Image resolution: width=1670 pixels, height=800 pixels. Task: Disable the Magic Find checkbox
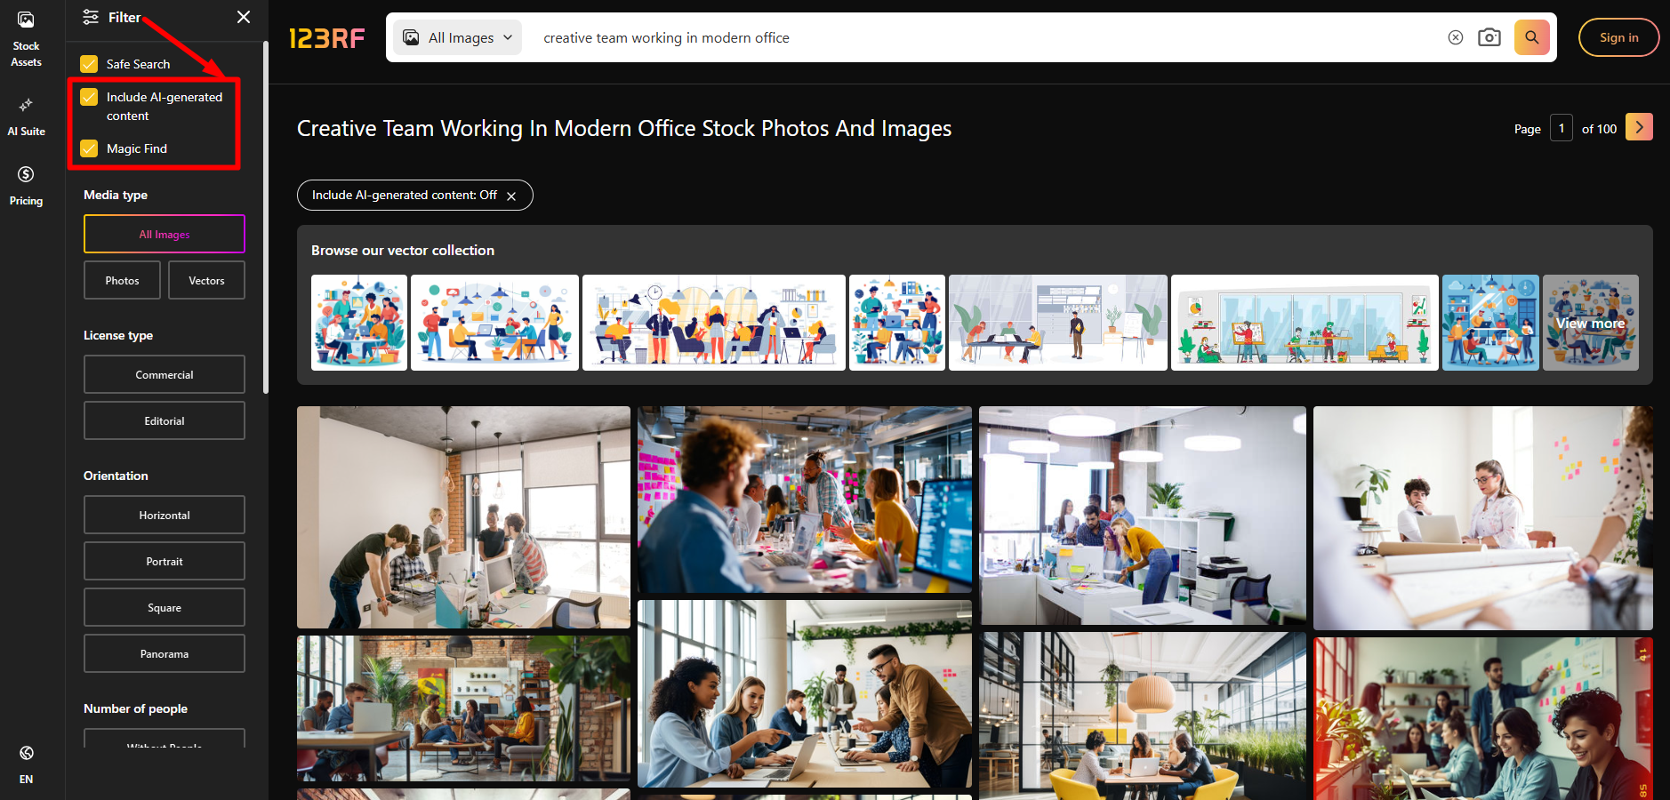(x=89, y=148)
